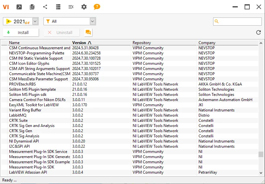This screenshot has width=265, height=184.
Task: Click the VI logo icon
Action: (6, 7)
